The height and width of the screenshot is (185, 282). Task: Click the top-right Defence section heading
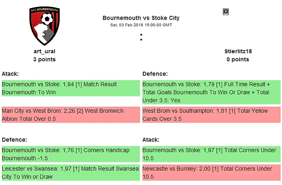coord(155,74)
